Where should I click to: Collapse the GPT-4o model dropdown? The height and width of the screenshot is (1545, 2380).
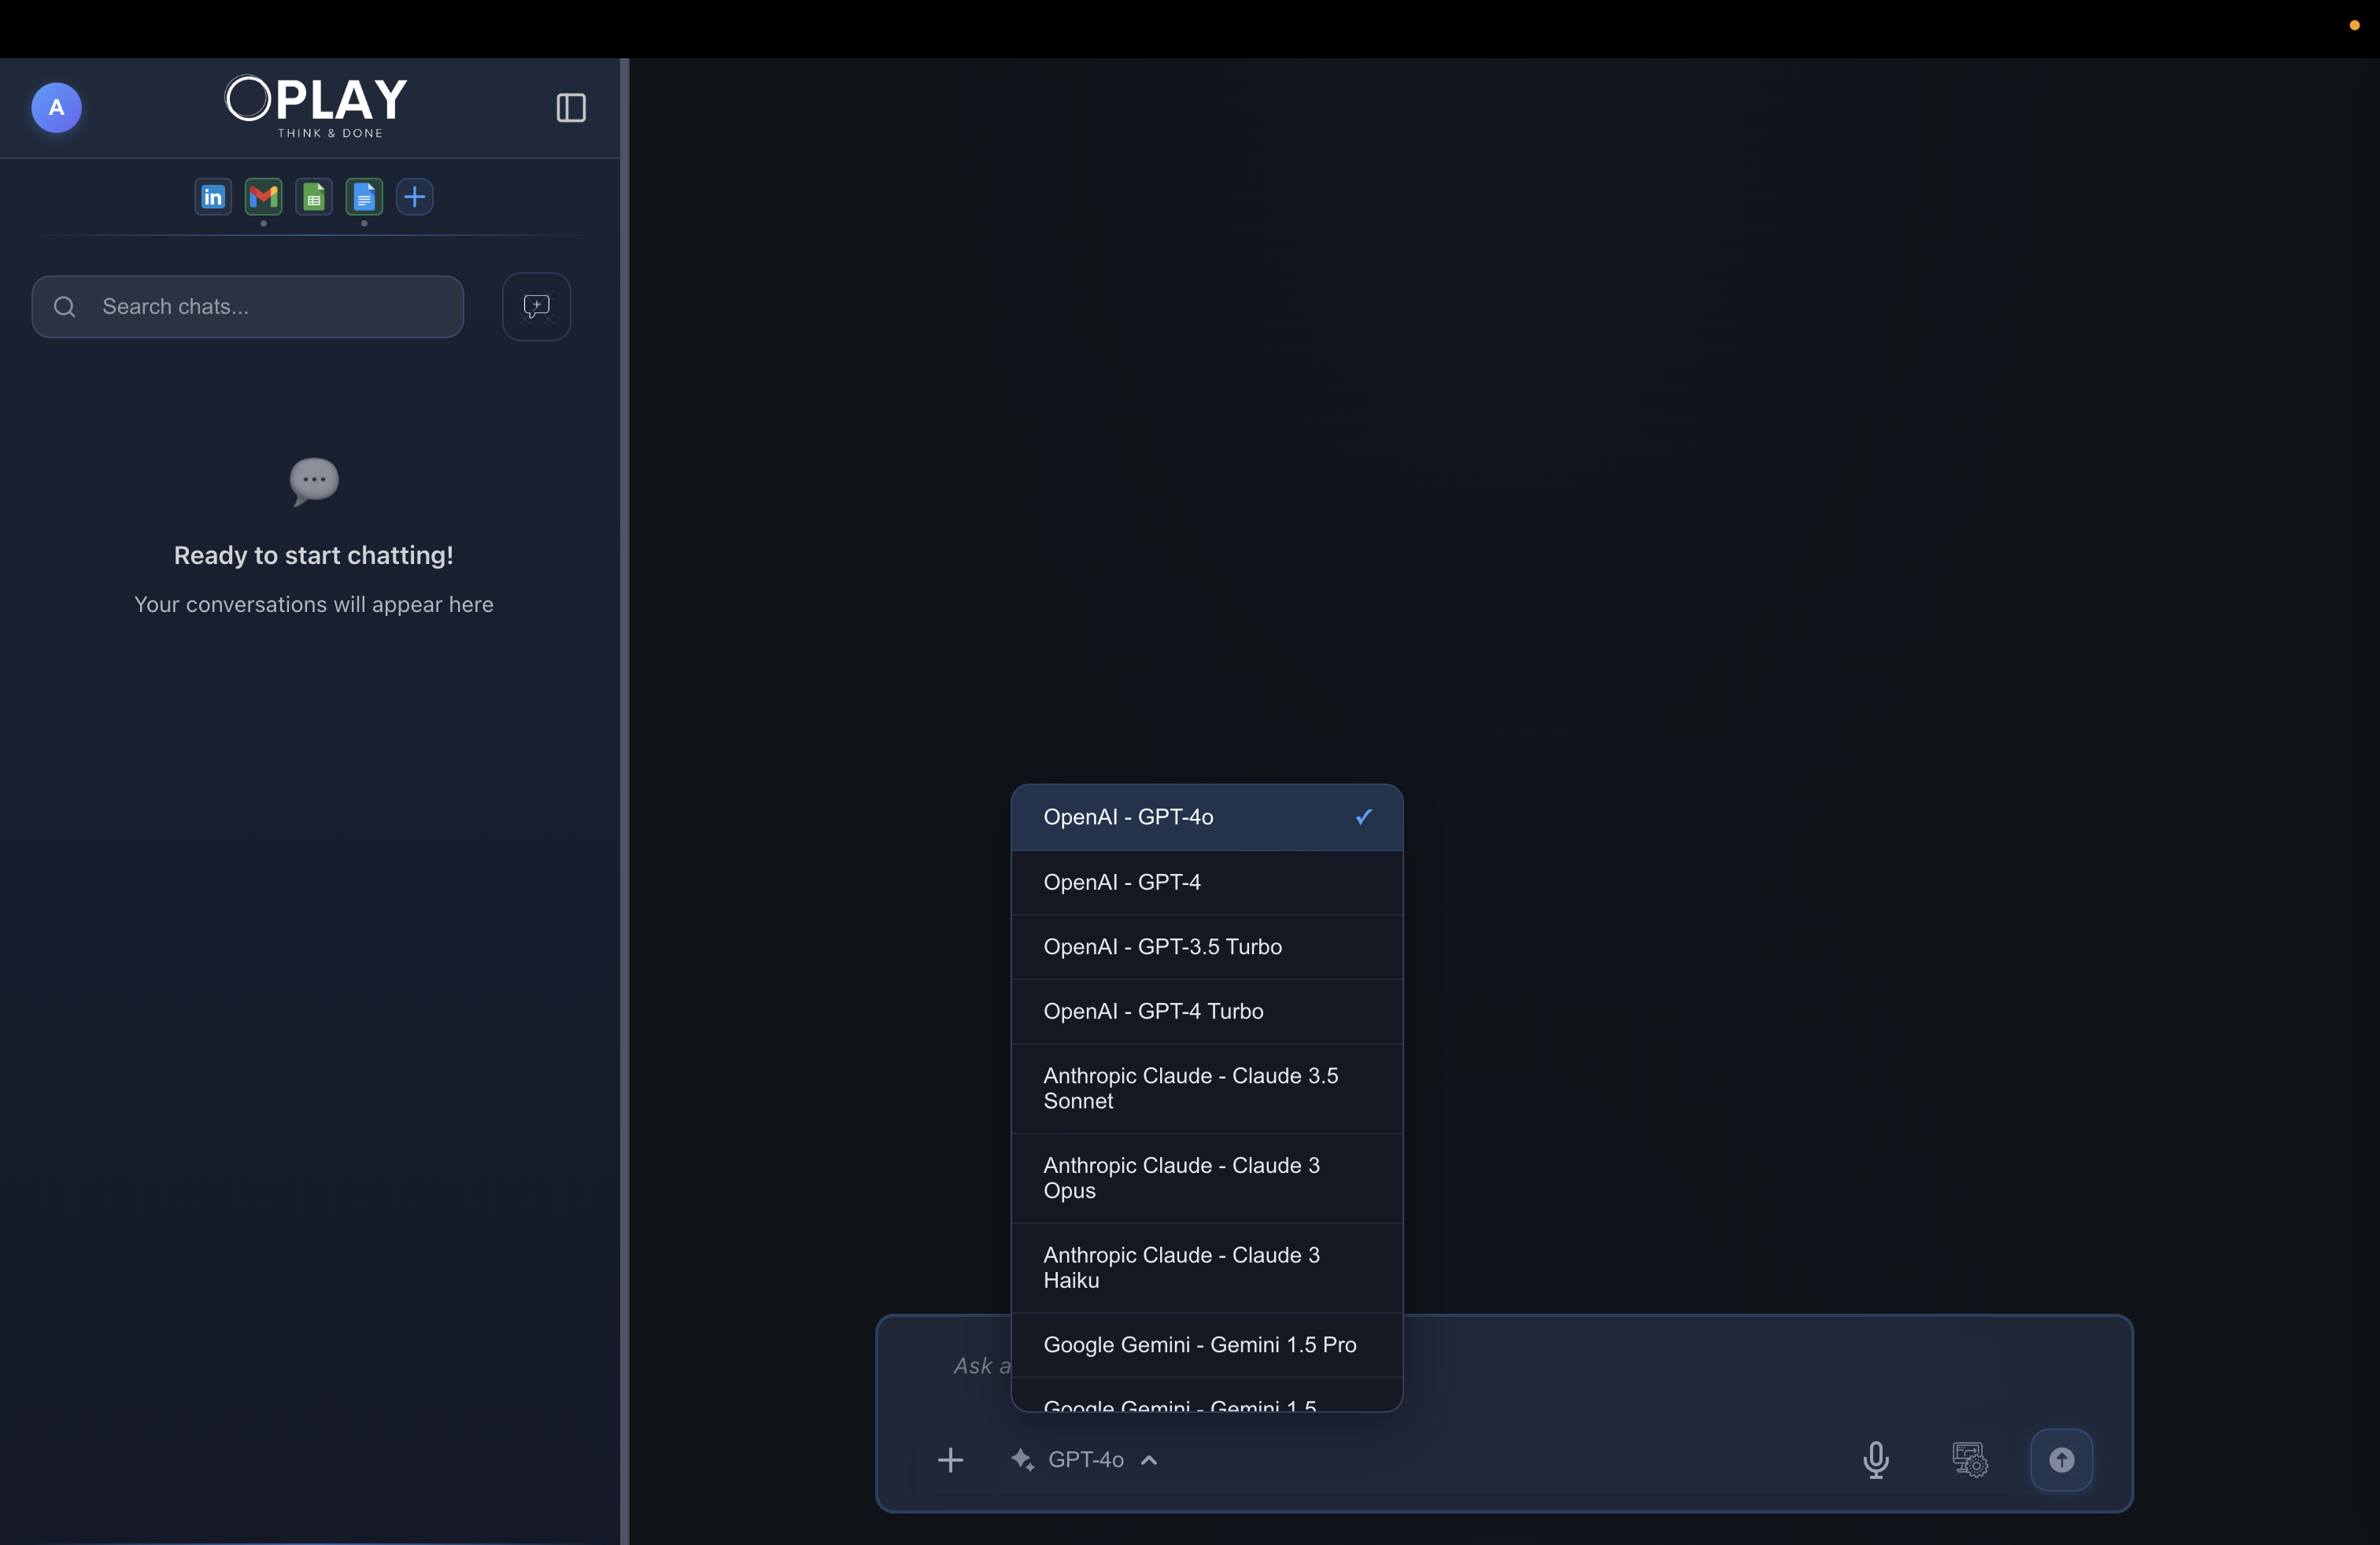tap(1150, 1459)
